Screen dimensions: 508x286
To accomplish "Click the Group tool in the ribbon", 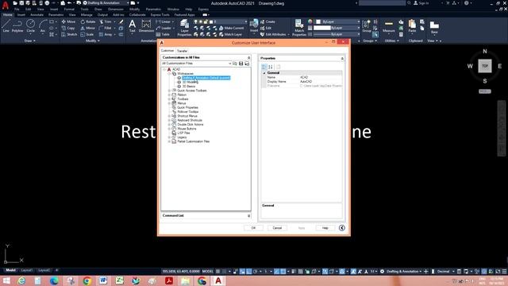I will (x=367, y=26).
